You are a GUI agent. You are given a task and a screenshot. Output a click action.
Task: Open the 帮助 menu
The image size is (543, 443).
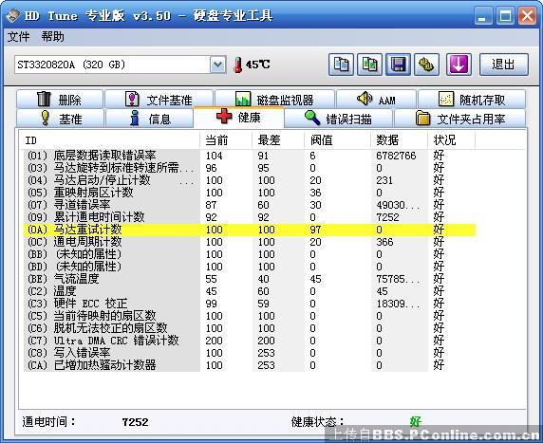[52, 36]
